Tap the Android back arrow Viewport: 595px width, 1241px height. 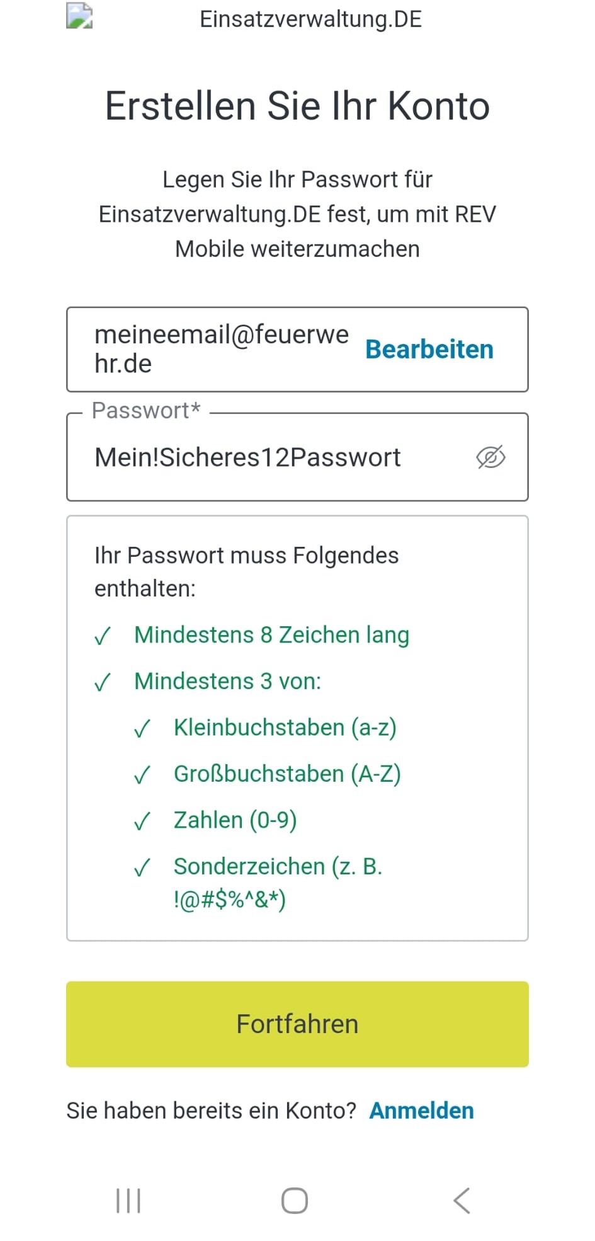462,1201
